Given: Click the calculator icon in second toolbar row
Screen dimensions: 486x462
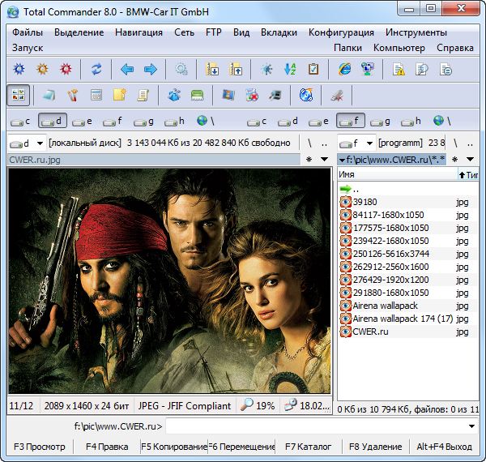Looking at the screenshot, I should point(96,95).
